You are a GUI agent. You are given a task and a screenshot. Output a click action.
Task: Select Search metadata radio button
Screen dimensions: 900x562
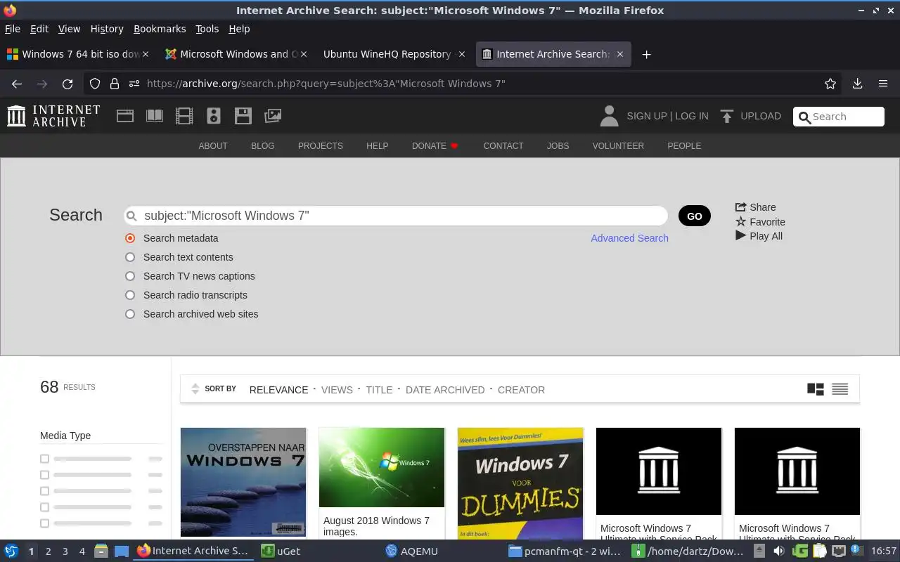point(130,238)
